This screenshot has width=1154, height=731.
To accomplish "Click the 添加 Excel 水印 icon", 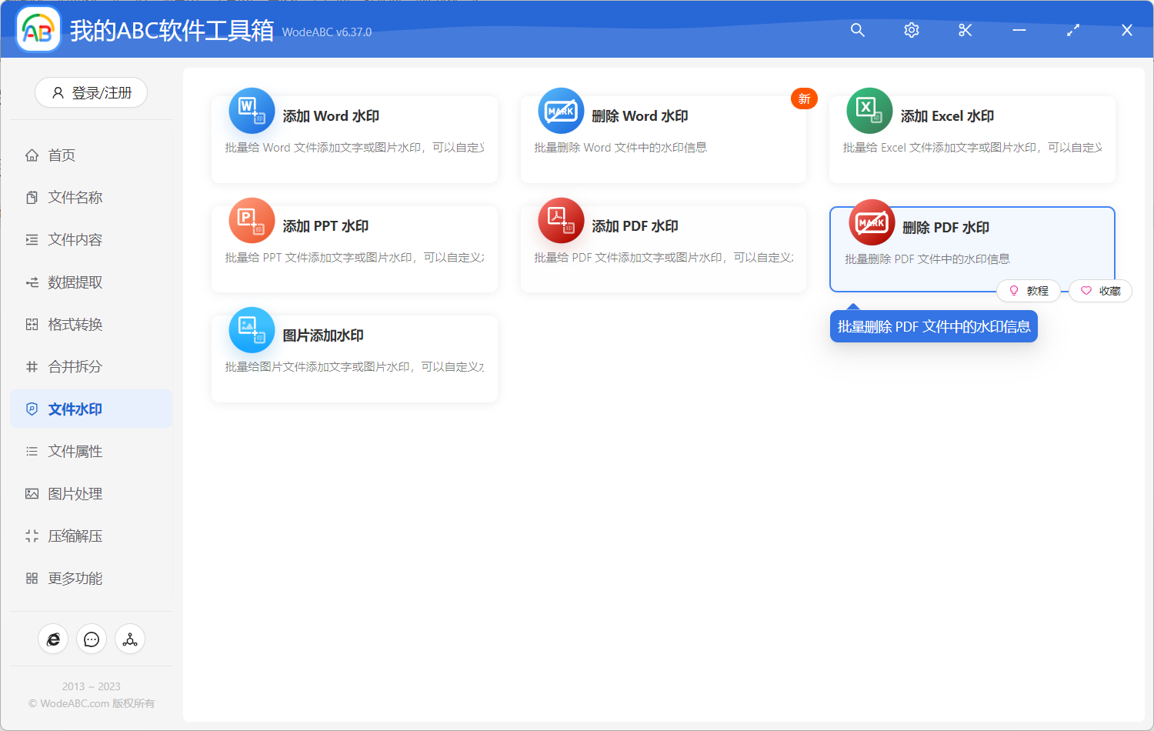I will [x=869, y=111].
